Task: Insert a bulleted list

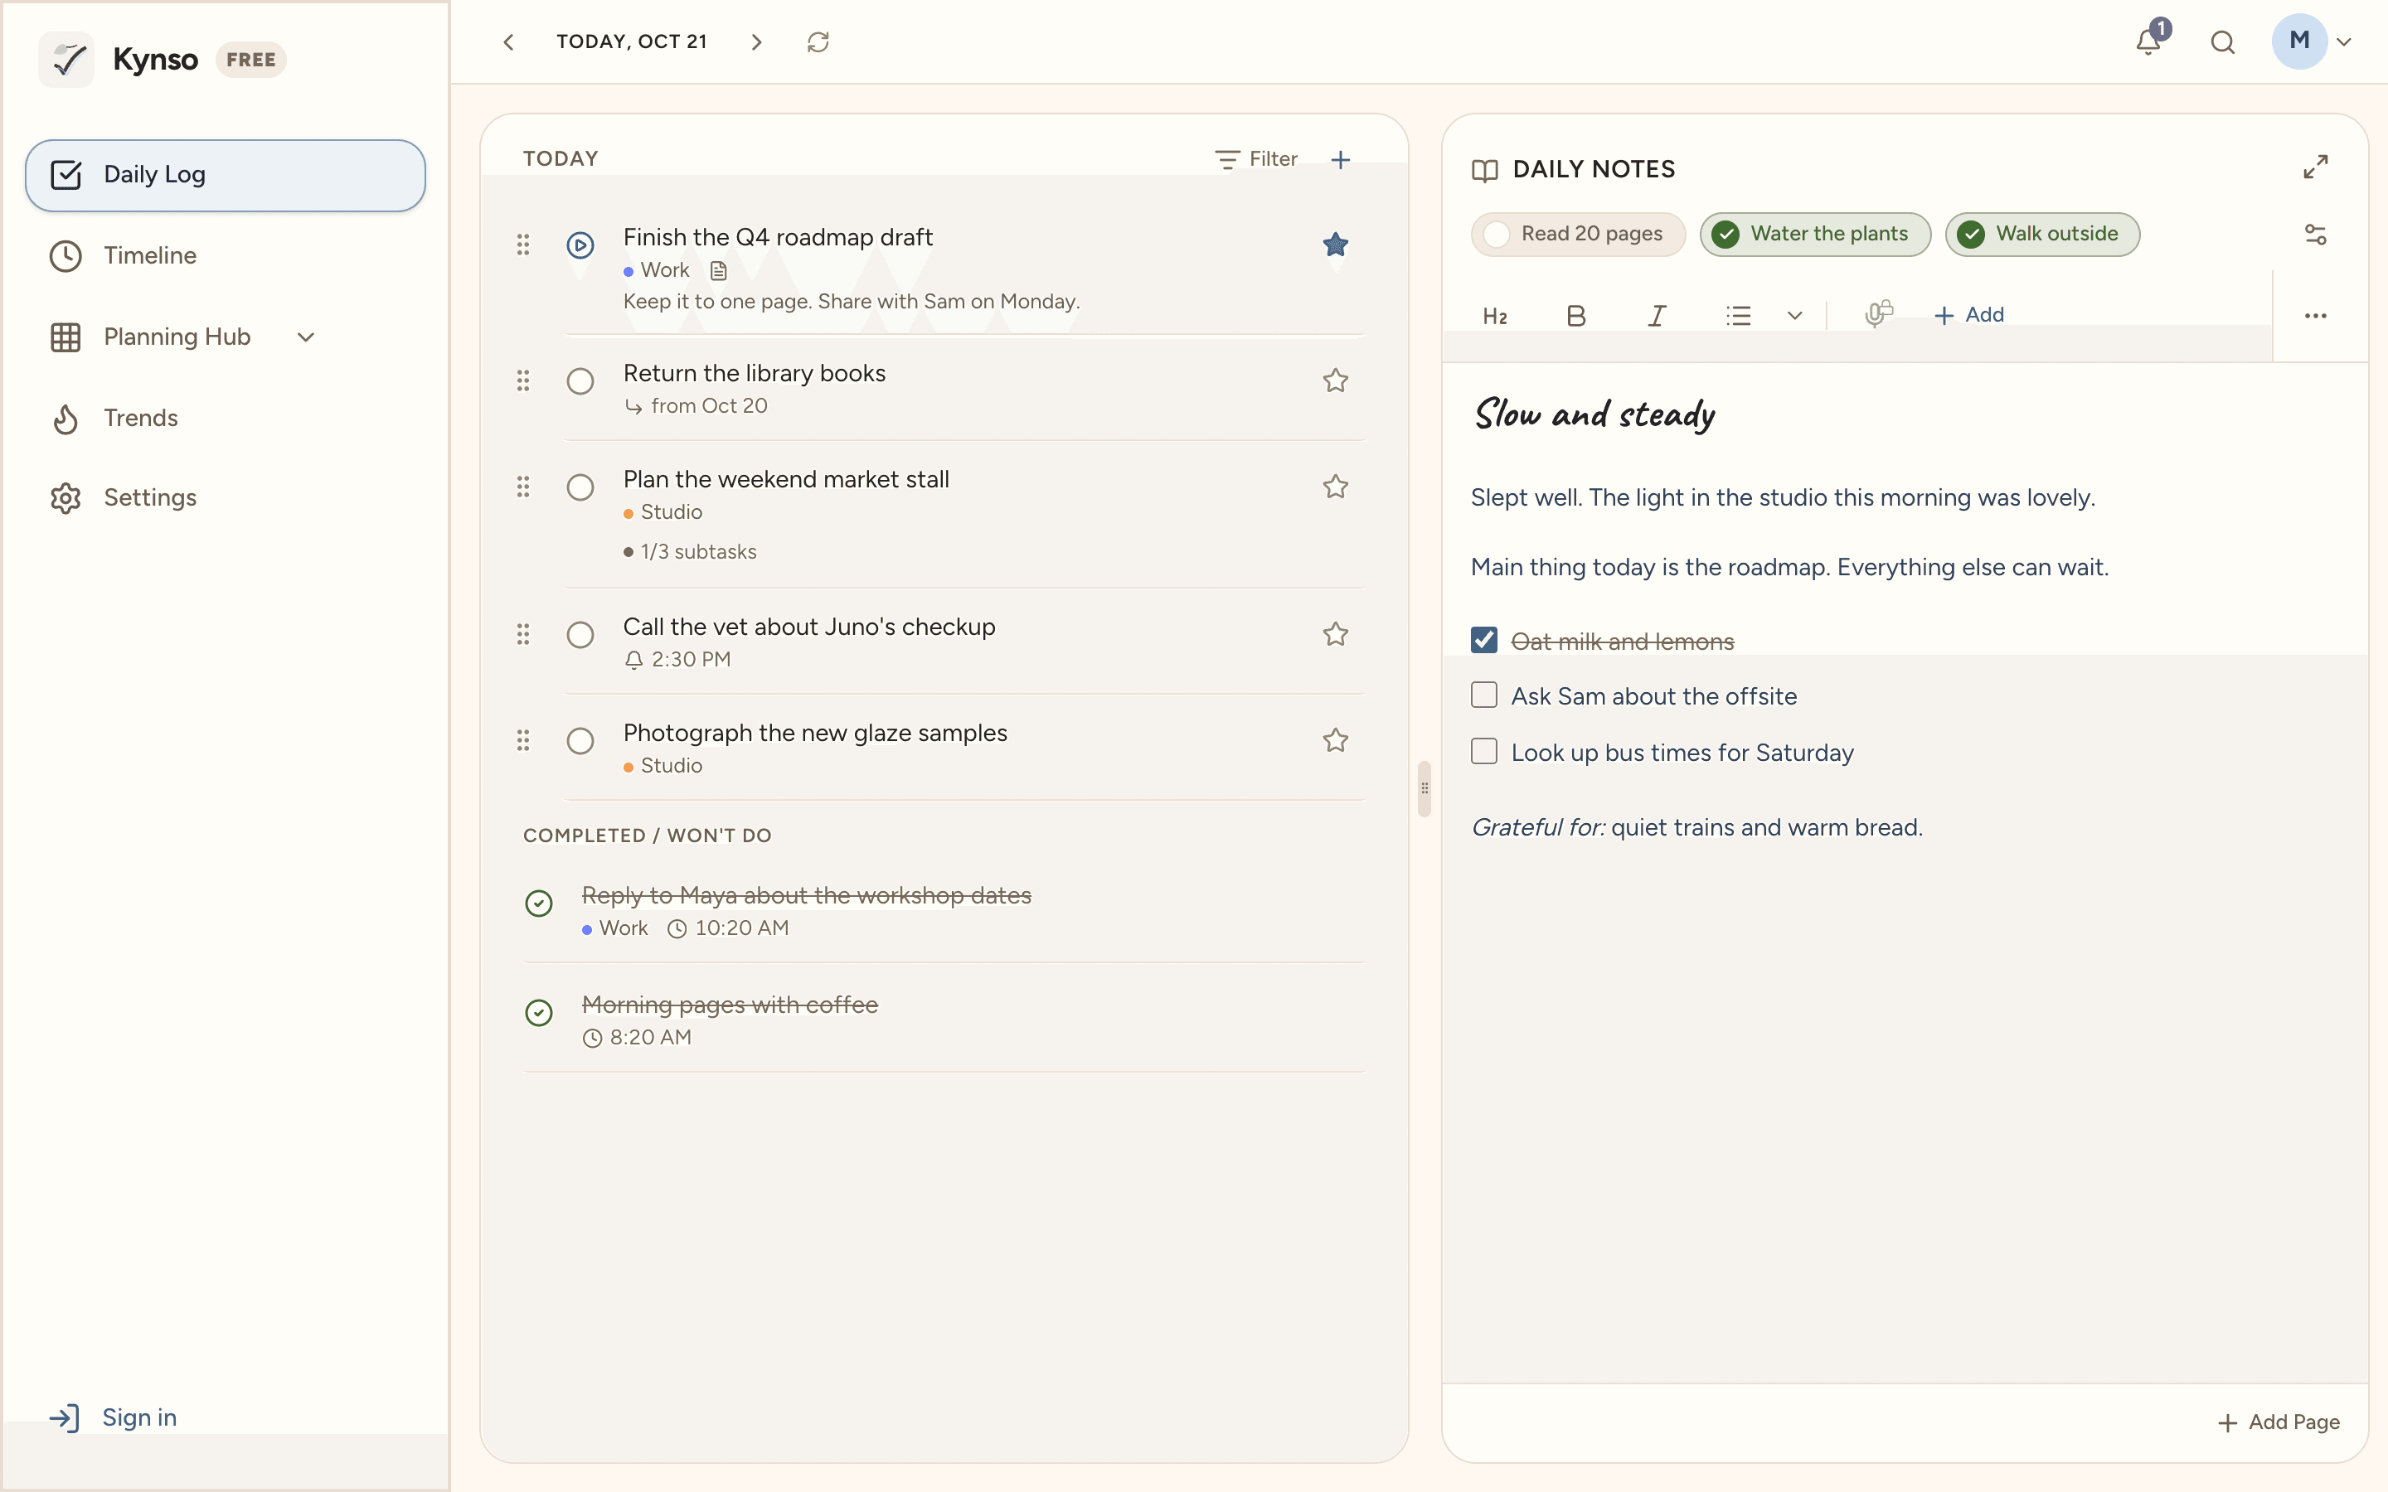Action: pos(1739,316)
